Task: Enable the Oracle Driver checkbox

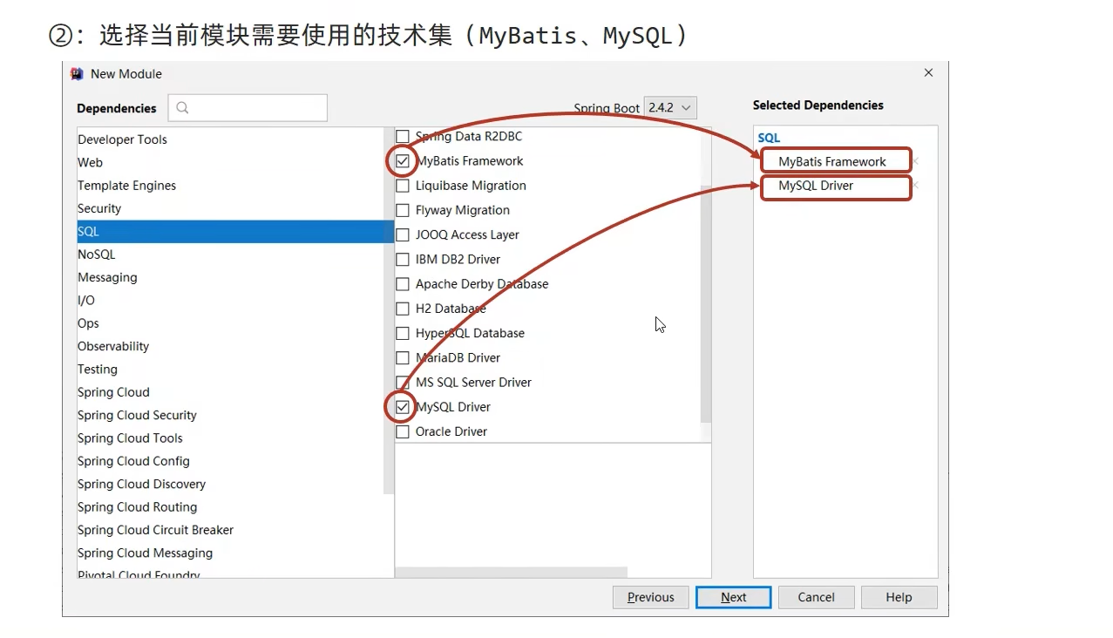Action: [x=403, y=431]
